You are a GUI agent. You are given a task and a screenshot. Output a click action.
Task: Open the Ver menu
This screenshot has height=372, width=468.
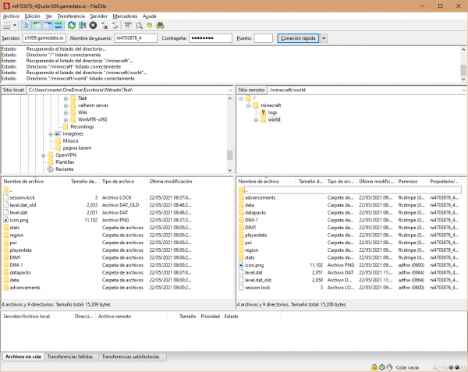[x=48, y=16]
